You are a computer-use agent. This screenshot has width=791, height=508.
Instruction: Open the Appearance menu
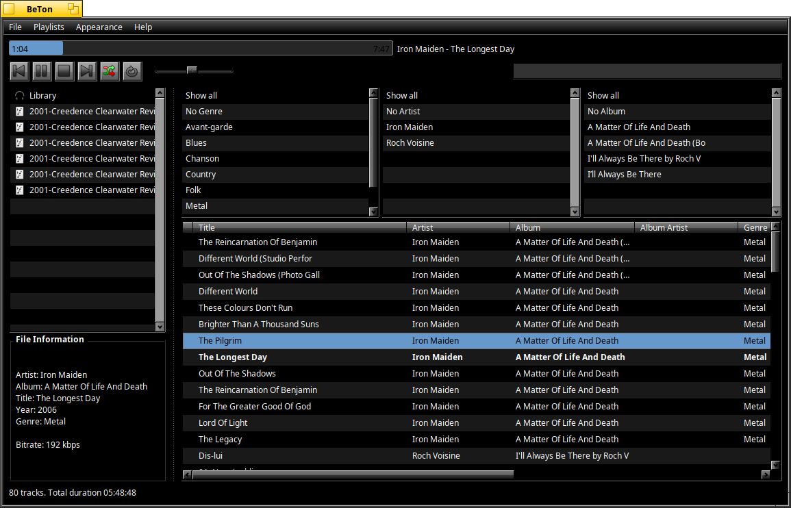(x=99, y=27)
